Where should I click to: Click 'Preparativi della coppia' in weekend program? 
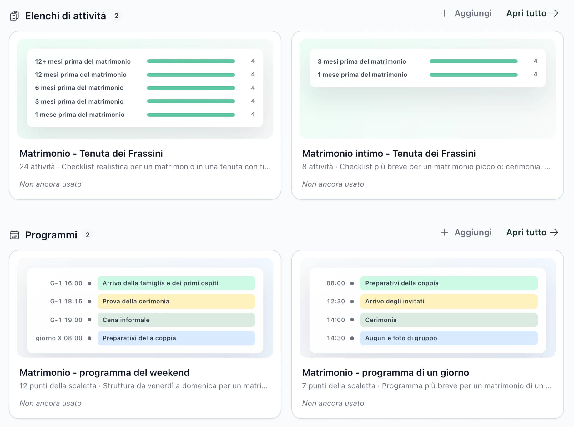click(x=176, y=338)
